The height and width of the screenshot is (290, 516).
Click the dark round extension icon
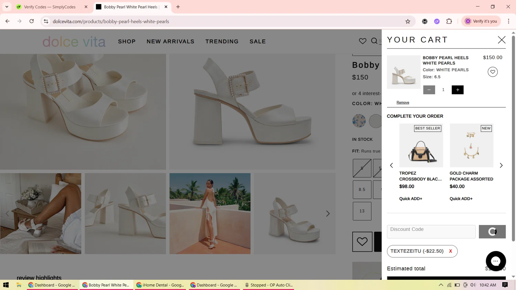pos(425,21)
